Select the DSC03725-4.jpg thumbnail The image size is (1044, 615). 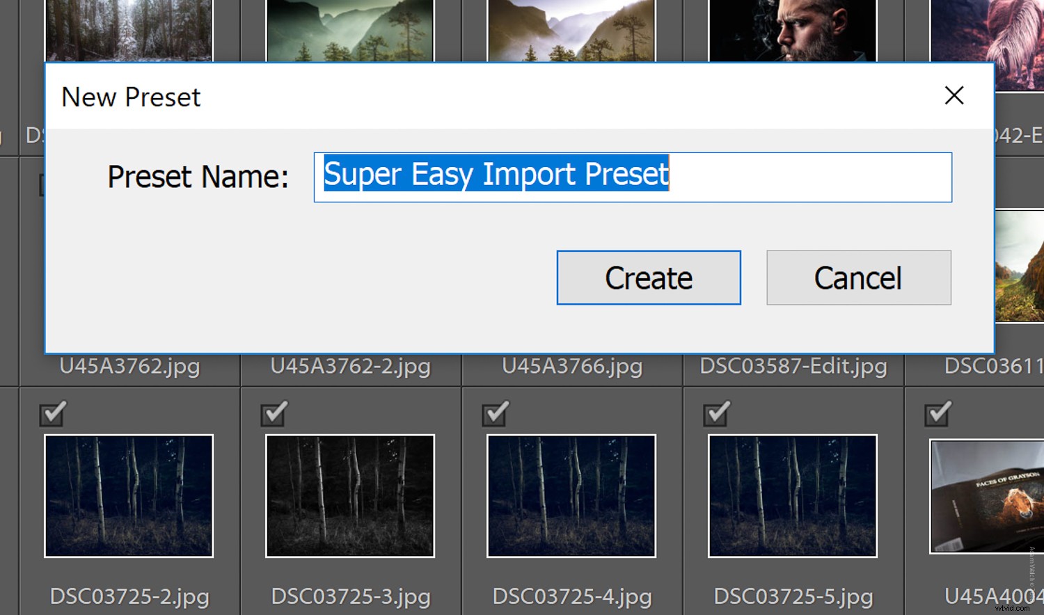coord(571,495)
